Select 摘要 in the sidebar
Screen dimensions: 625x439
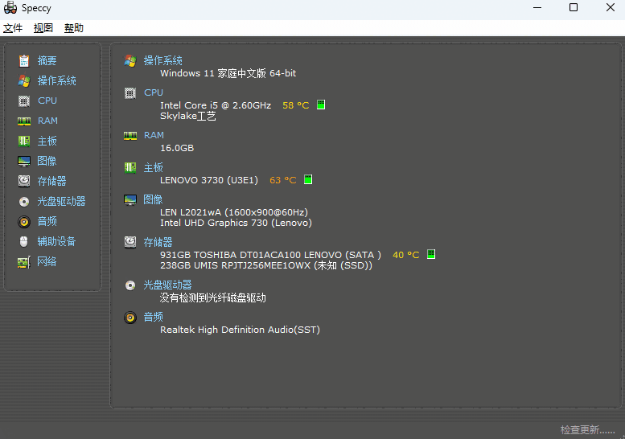tap(47, 60)
